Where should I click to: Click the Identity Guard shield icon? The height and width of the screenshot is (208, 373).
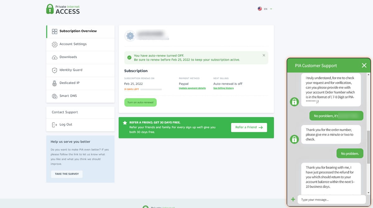tap(54, 70)
